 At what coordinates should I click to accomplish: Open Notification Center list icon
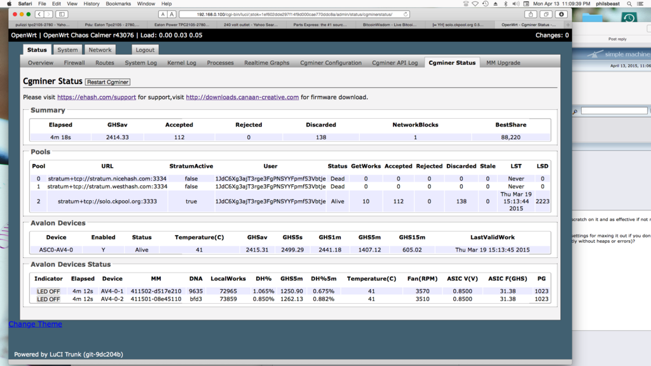click(640, 4)
